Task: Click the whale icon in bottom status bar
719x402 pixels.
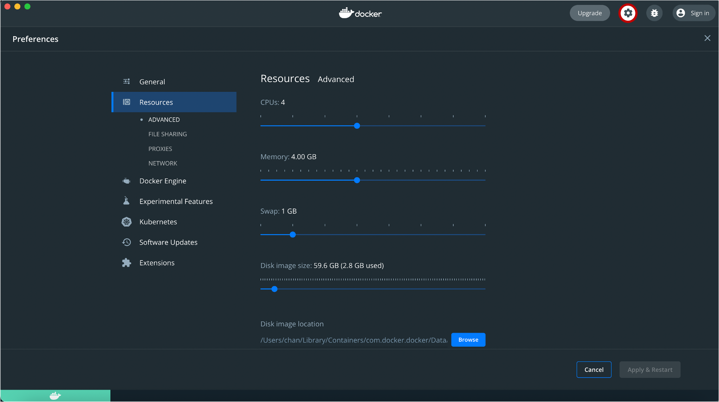Action: 55,396
